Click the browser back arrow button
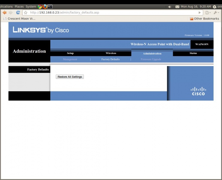 (x=4, y=13)
